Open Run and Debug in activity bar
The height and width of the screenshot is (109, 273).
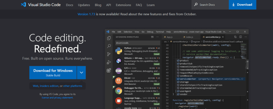109,62
